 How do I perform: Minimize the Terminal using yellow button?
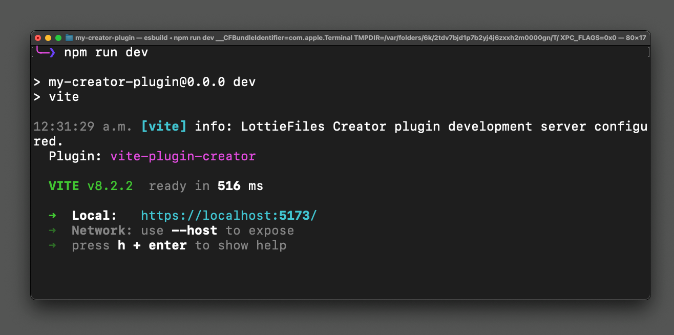[x=48, y=38]
